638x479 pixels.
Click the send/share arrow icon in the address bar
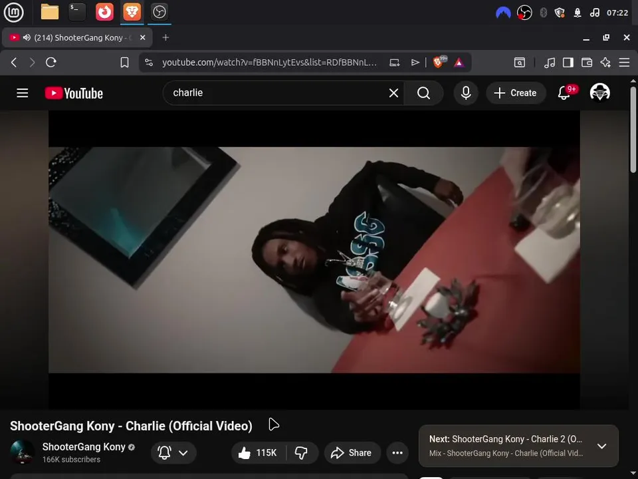pyautogui.click(x=415, y=63)
